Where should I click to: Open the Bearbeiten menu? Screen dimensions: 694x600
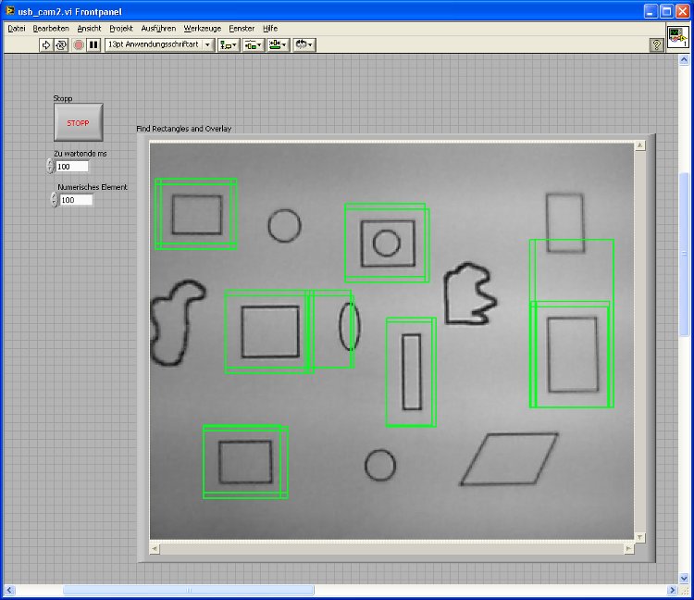click(51, 29)
